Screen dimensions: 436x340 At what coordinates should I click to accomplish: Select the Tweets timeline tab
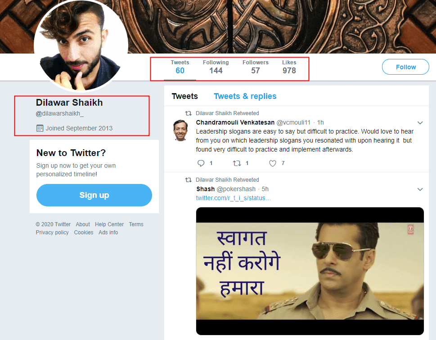184,96
